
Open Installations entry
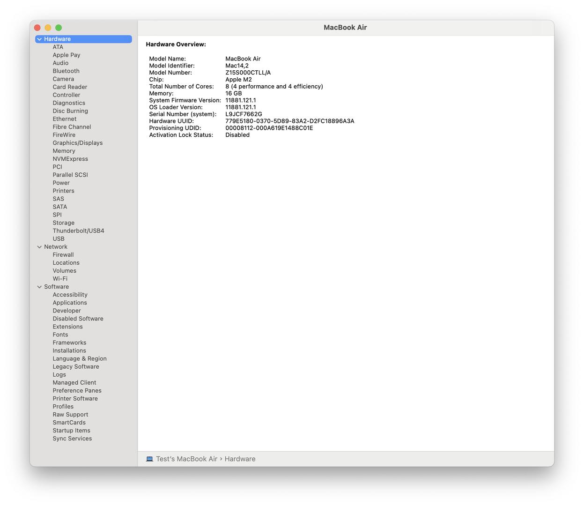point(69,350)
